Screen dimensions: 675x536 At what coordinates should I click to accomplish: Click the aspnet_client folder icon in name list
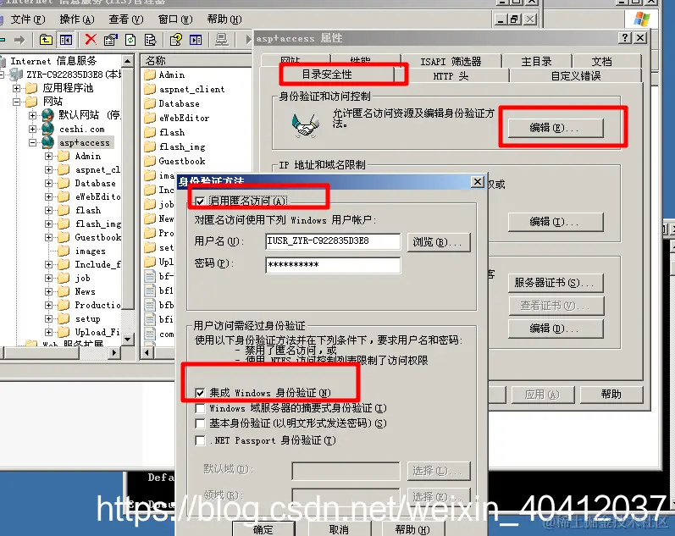(150, 89)
